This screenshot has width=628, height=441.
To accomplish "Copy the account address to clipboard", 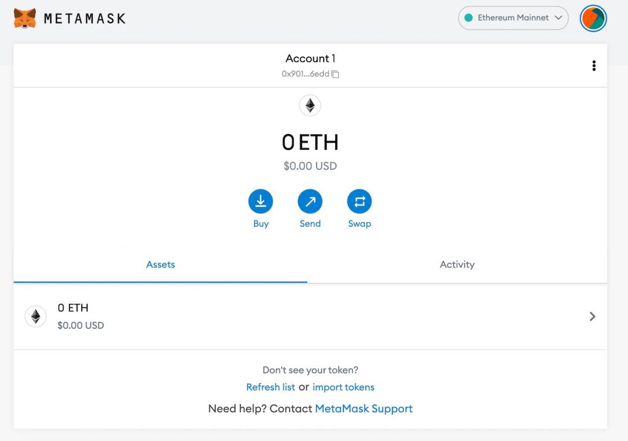I will [336, 74].
